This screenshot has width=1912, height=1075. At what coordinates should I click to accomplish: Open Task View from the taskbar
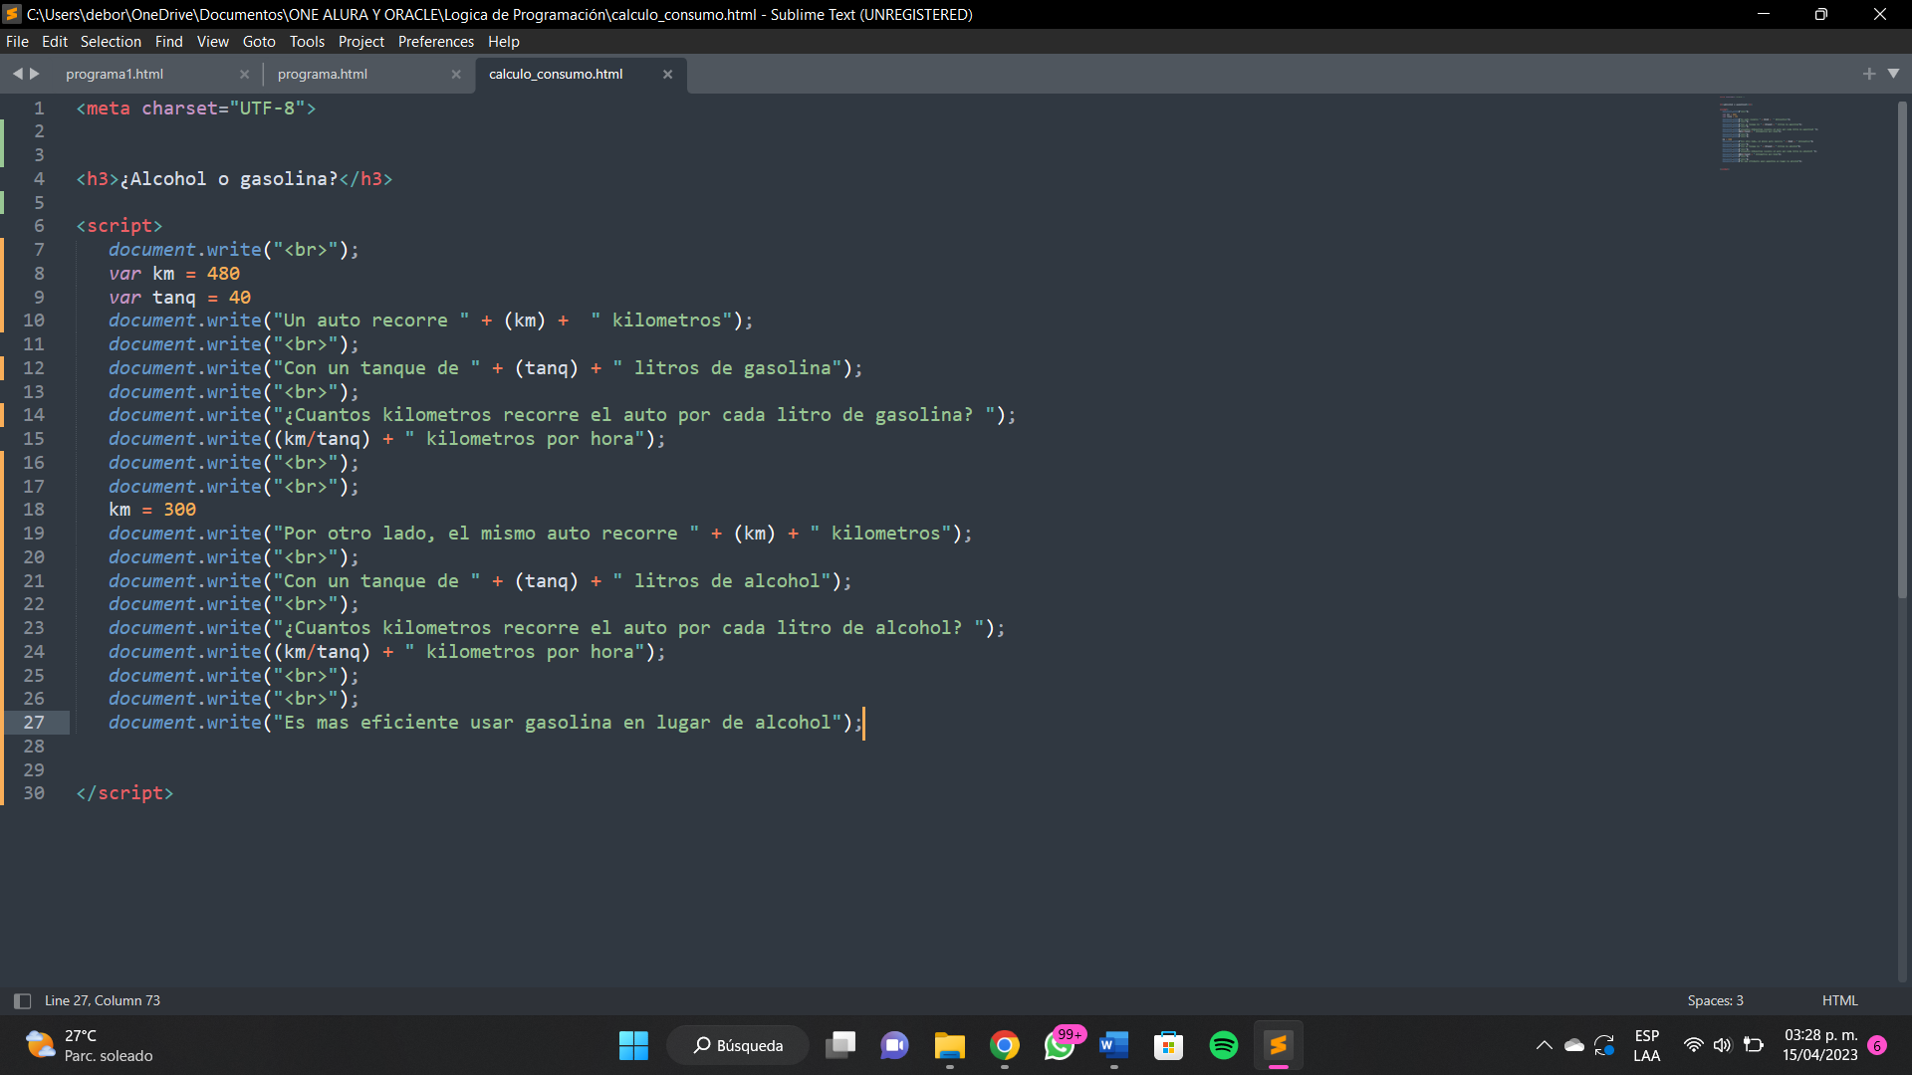point(840,1045)
